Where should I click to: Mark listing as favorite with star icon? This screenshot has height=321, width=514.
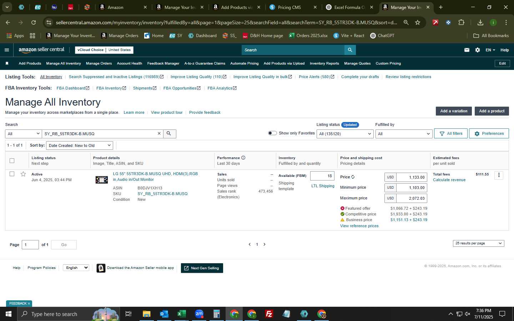23,174
